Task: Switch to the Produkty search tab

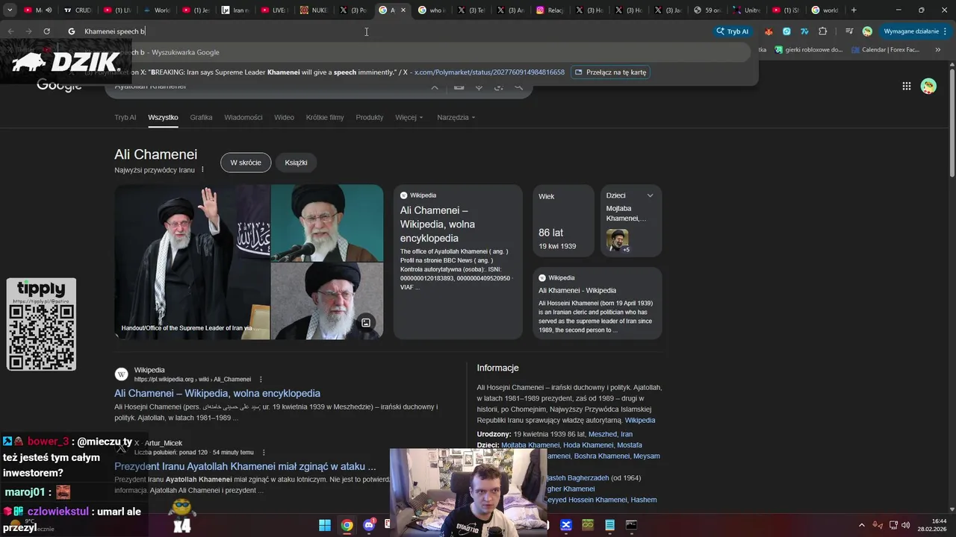Action: coord(370,117)
